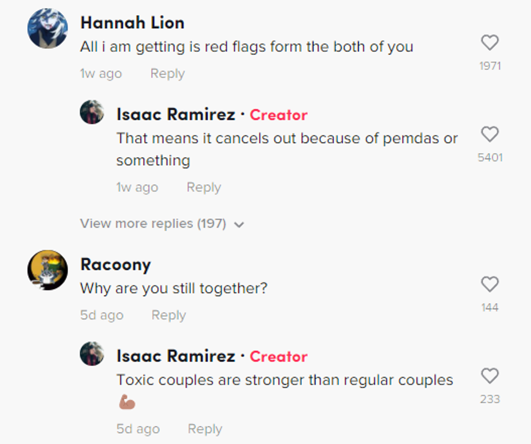Click Isaac Ramirez name on toxic couples reply
Screen dimensions: 531x444
click(176, 356)
